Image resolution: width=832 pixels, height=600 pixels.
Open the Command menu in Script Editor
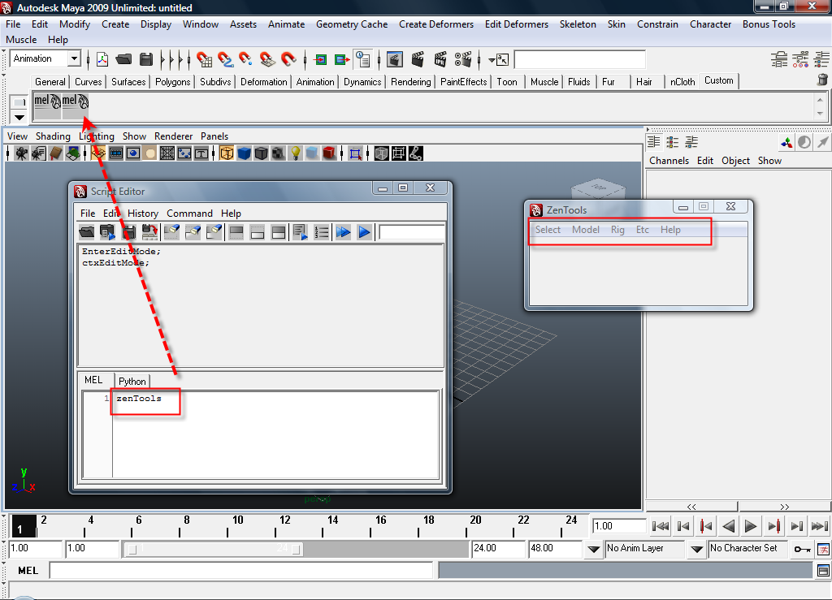pyautogui.click(x=189, y=213)
